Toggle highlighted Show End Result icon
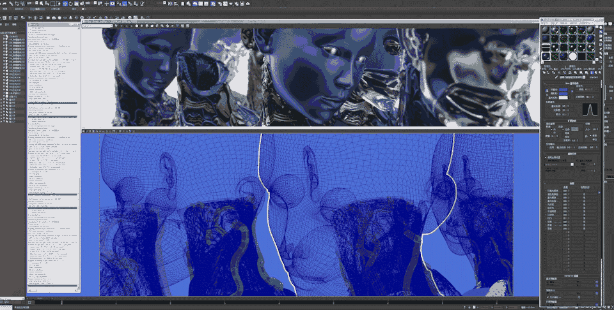This screenshot has width=614, height=310. [x=592, y=73]
